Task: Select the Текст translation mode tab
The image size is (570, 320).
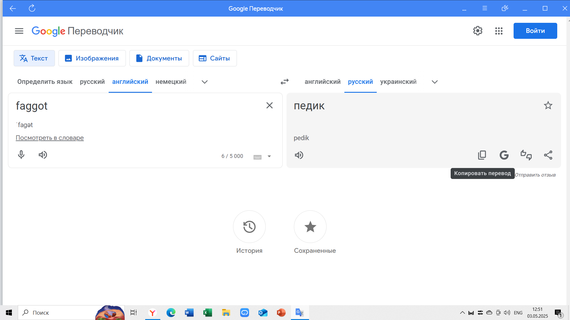Action: tap(34, 58)
